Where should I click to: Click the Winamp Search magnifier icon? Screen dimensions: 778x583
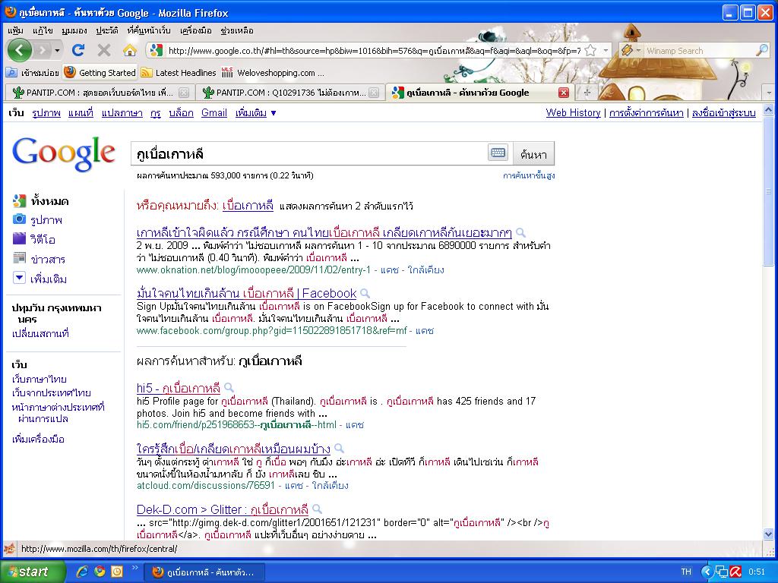[761, 50]
